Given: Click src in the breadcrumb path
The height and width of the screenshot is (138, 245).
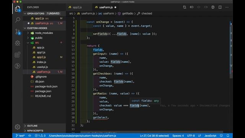Looking at the screenshot, I should pyautogui.click(x=71, y=13).
